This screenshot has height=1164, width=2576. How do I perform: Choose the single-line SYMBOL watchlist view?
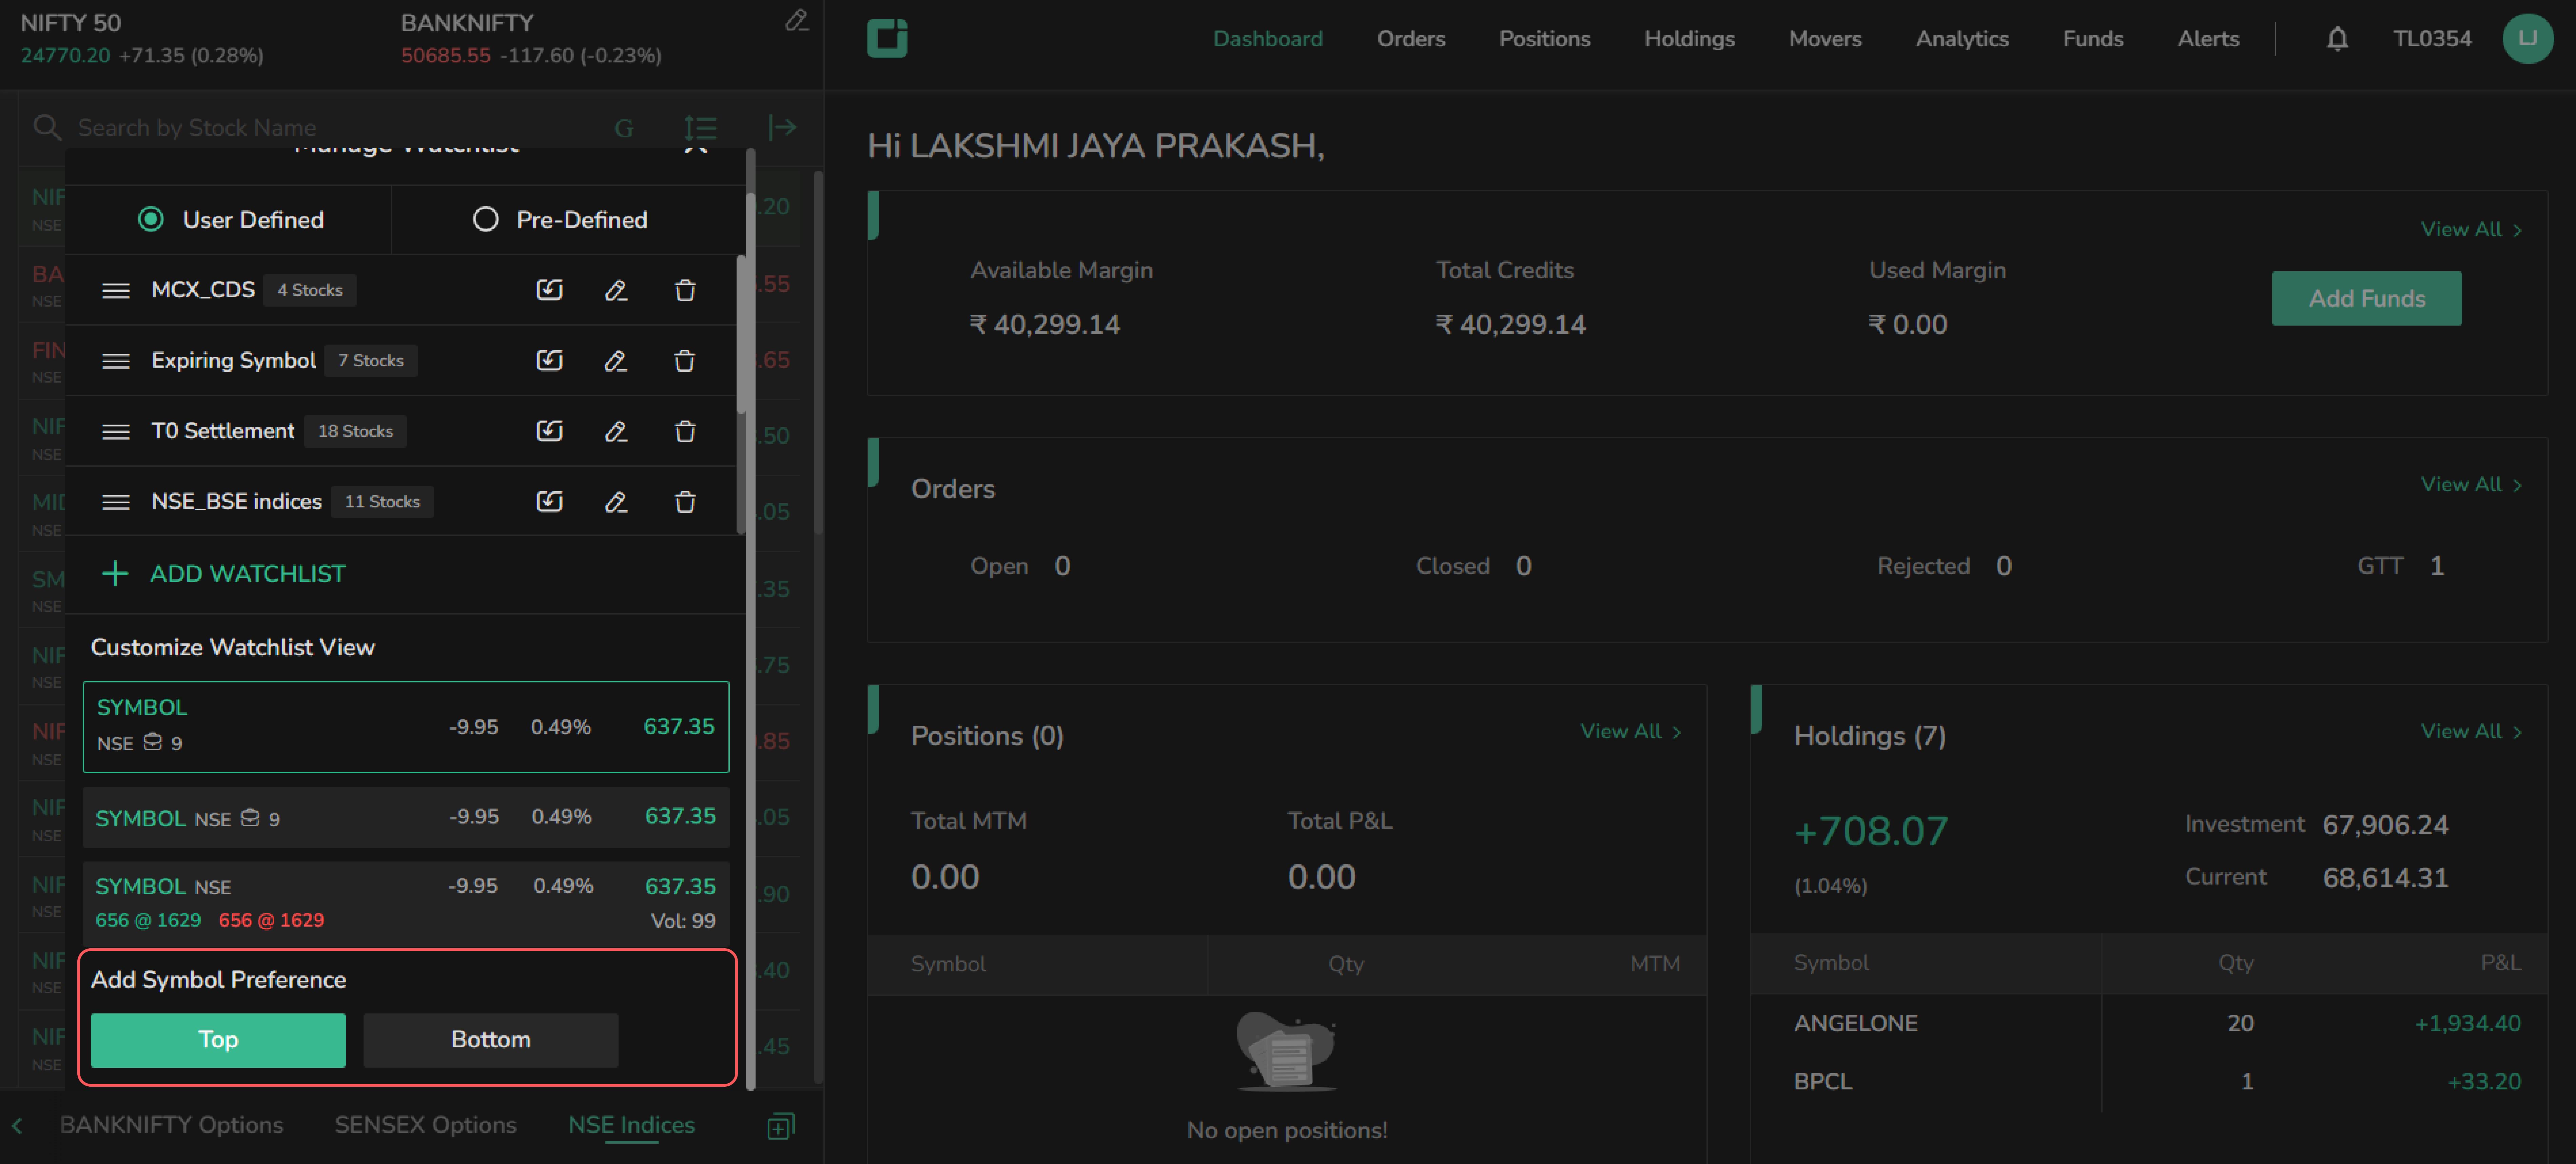pyautogui.click(x=406, y=817)
